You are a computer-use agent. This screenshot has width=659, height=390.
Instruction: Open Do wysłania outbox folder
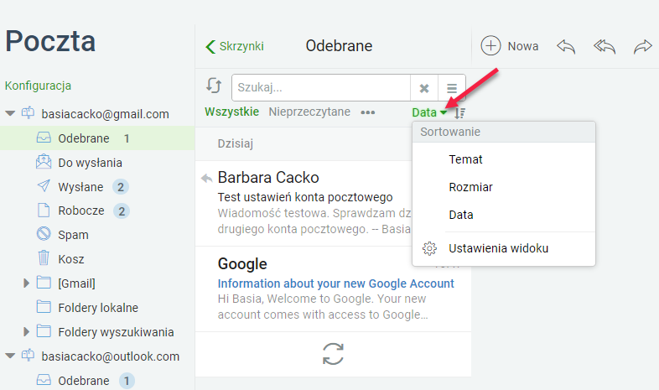click(90, 163)
